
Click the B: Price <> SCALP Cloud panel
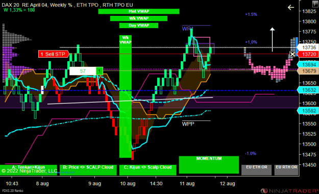(x=88, y=170)
